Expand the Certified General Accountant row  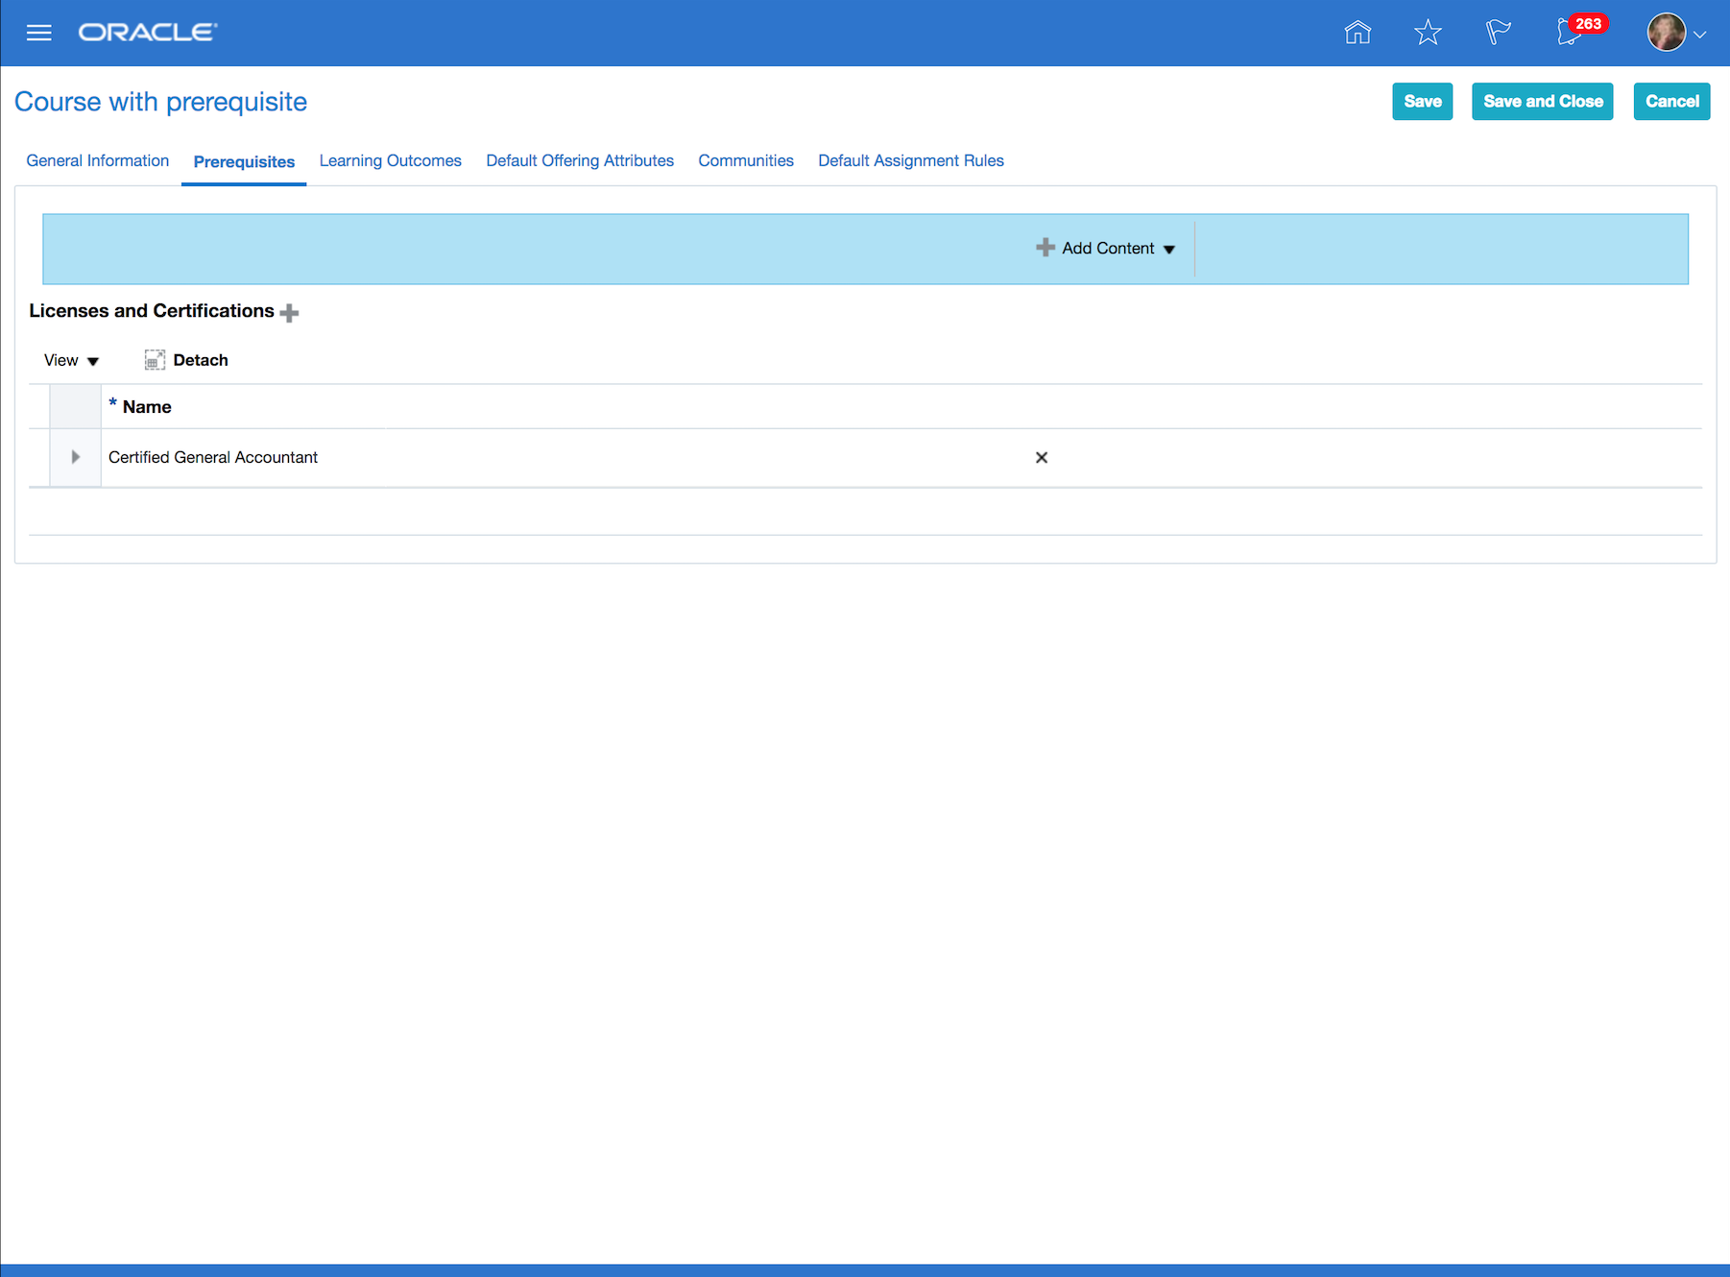[x=76, y=457]
